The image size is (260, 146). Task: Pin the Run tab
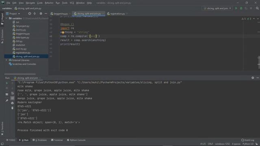tap(7, 101)
